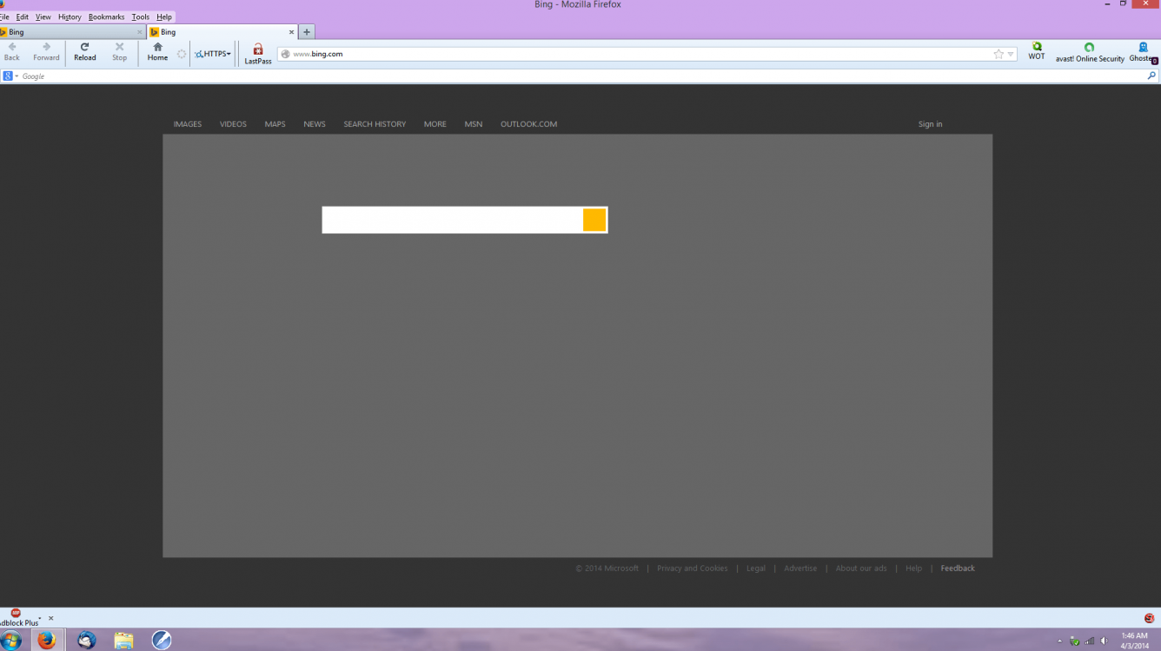Viewport: 1161px width, 651px height.
Task: Close the first inactive Bing tab
Action: click(139, 32)
